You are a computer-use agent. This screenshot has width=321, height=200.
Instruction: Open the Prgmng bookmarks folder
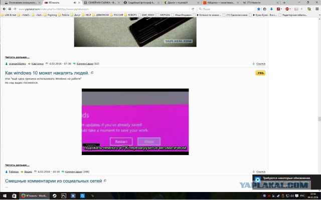(x=50, y=15)
